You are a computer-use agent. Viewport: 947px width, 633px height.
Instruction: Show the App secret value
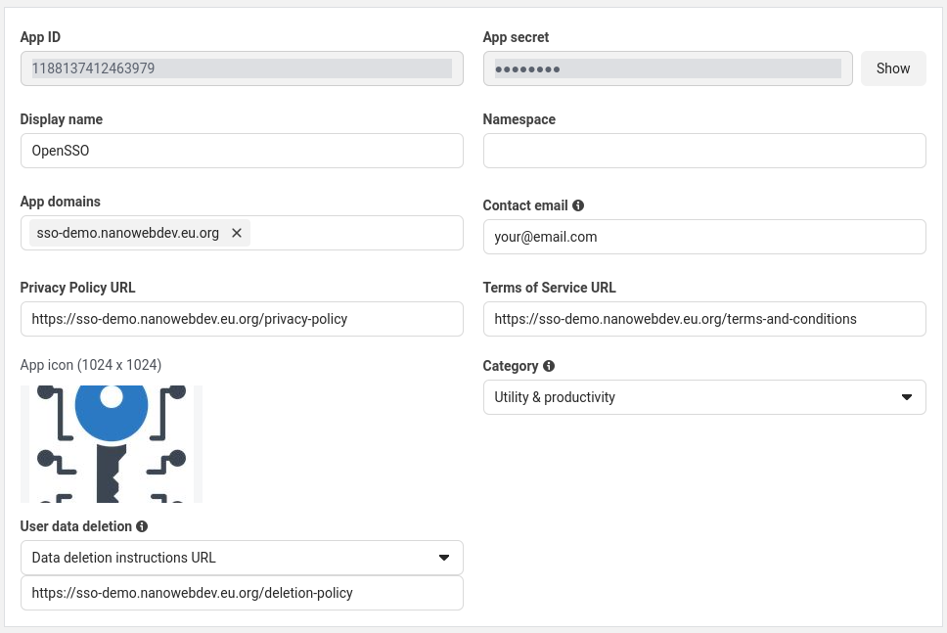[892, 68]
